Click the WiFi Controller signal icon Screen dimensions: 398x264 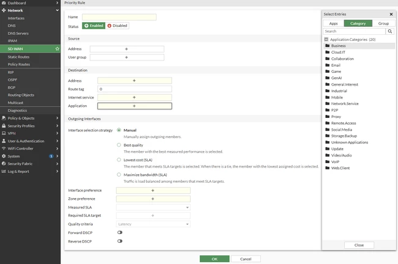pyautogui.click(x=4, y=148)
